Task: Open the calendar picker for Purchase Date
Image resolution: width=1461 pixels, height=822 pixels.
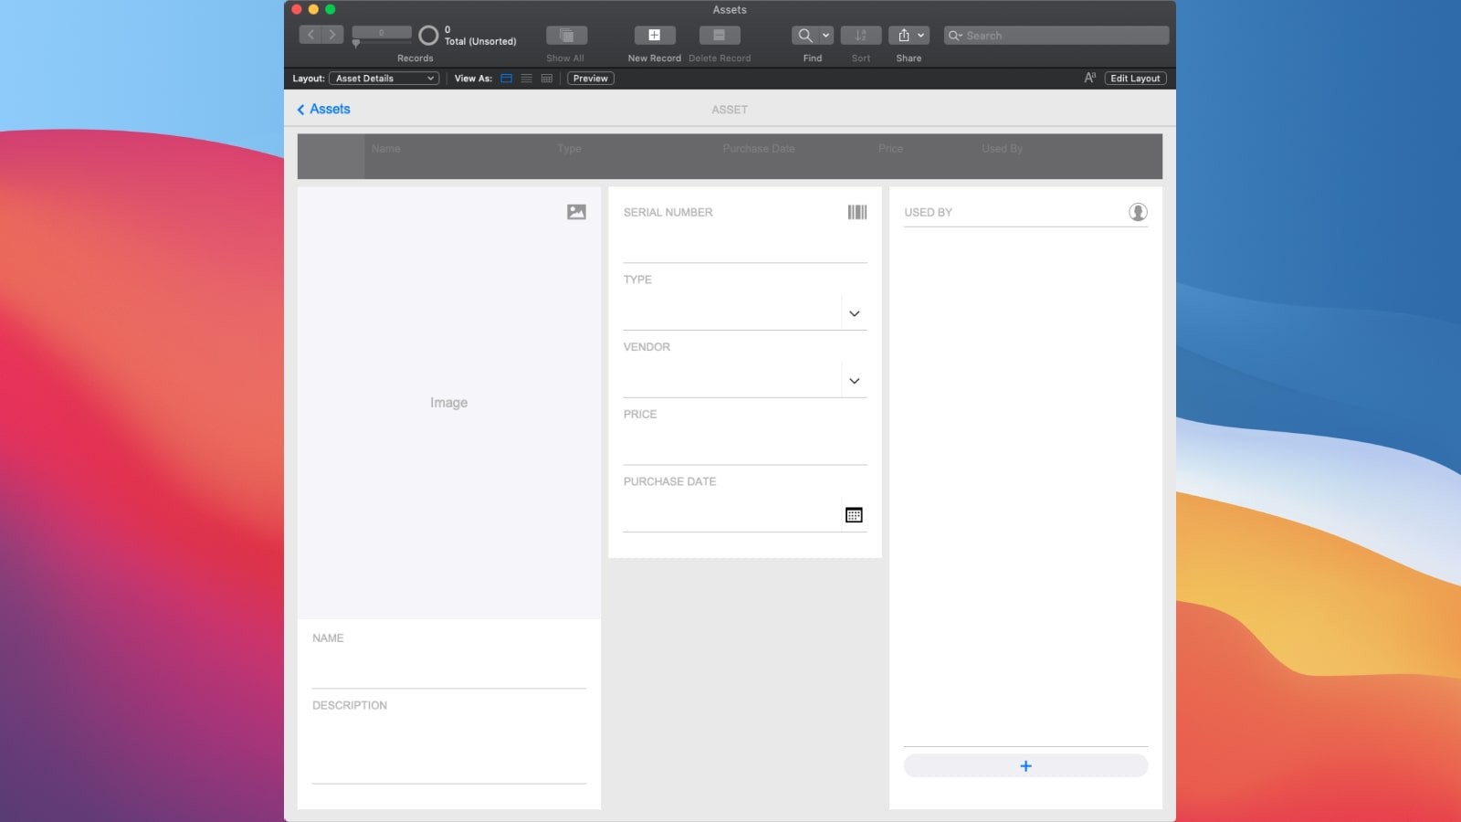Action: 854,515
